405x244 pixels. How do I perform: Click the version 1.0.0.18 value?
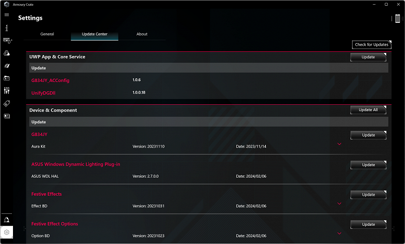coord(139,92)
